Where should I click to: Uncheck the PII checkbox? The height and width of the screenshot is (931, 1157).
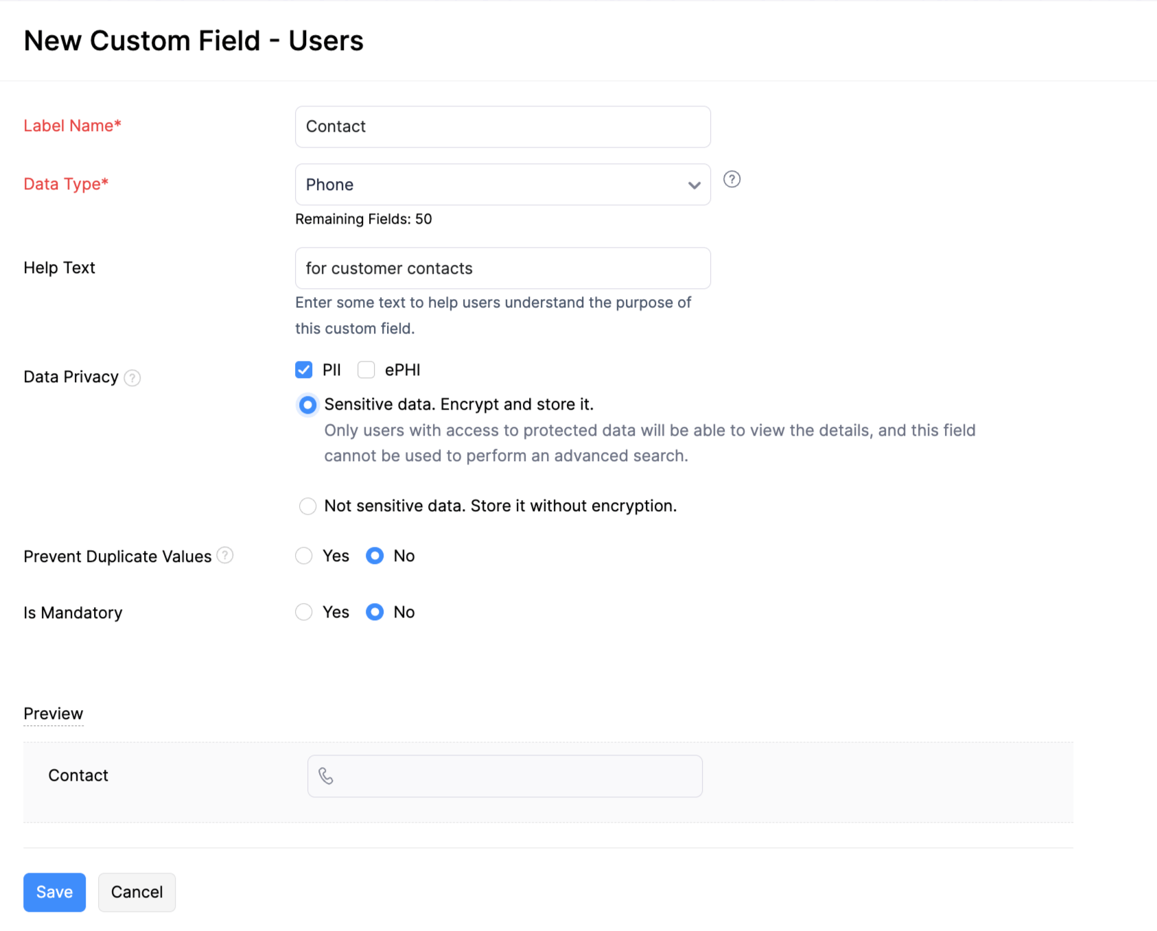(x=304, y=369)
